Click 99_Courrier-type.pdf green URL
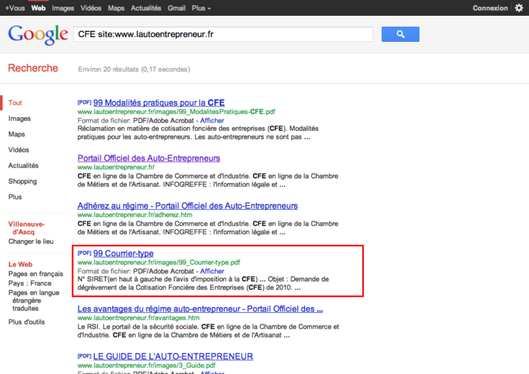The width and height of the screenshot is (529, 374). coord(159,262)
